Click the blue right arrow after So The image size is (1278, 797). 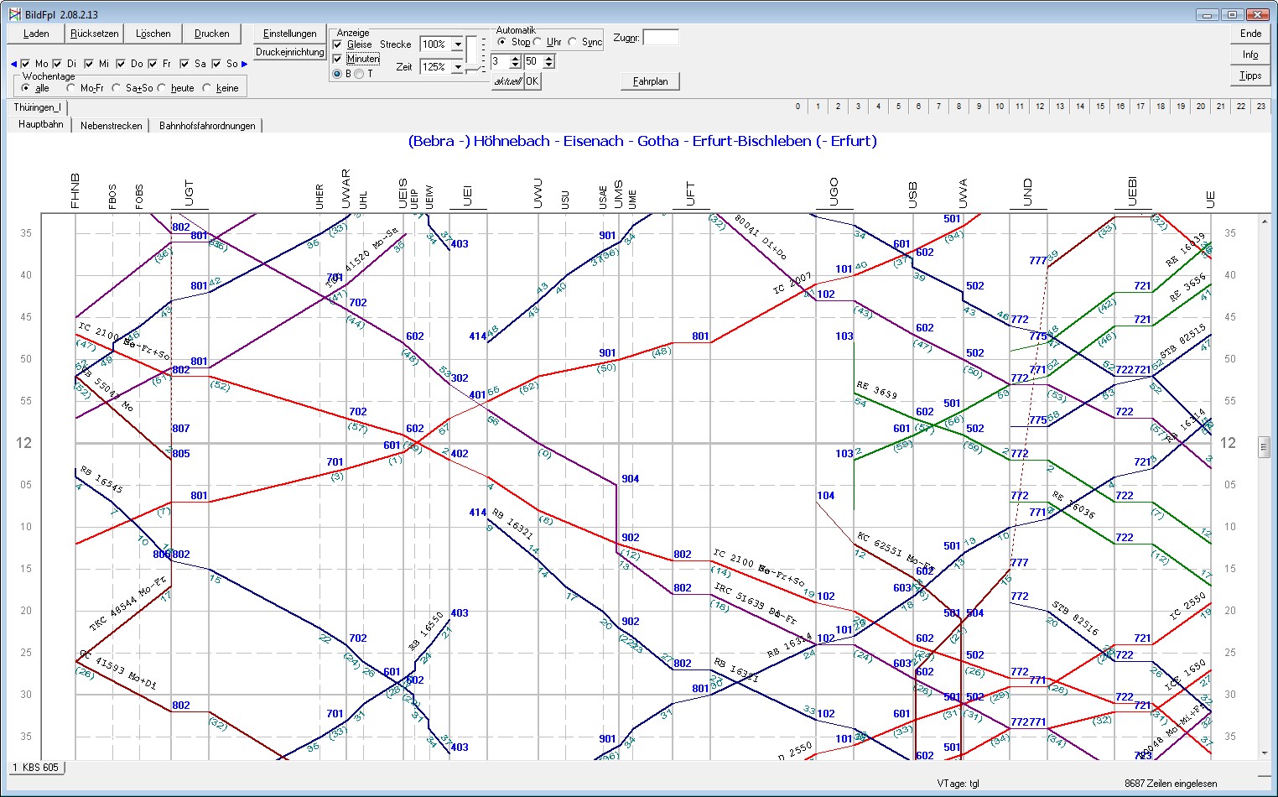click(245, 64)
